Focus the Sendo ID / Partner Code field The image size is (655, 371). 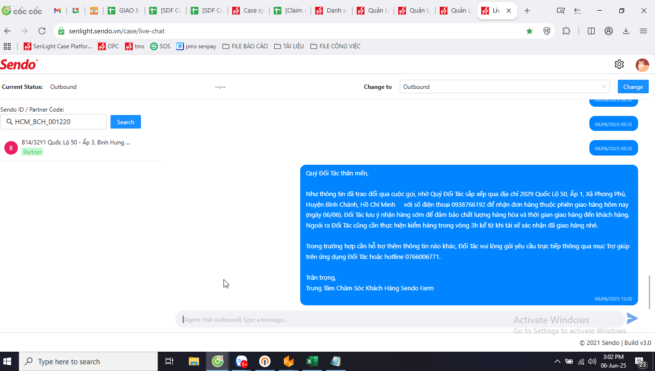click(53, 122)
